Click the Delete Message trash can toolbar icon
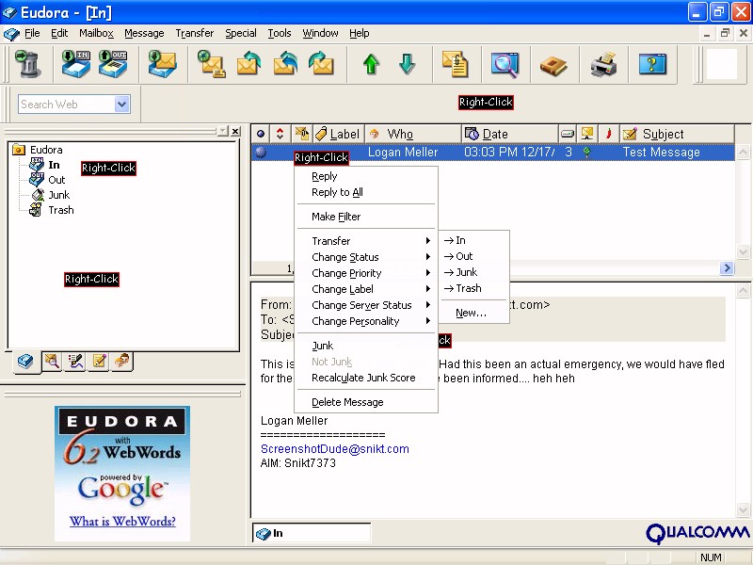Viewport: 753px width, 565px height. [28, 64]
